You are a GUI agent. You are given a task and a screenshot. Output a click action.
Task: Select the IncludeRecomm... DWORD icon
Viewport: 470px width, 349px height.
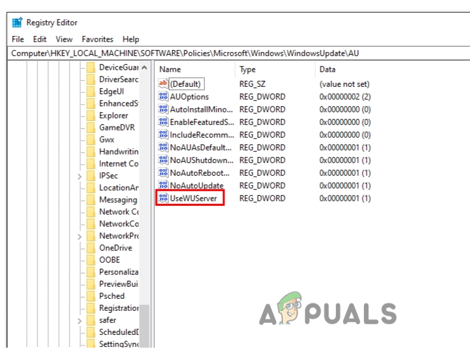pos(163,135)
